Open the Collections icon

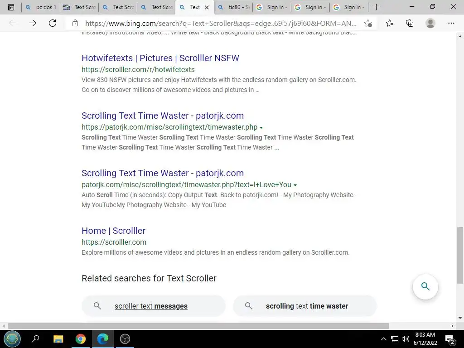pyautogui.click(x=410, y=23)
